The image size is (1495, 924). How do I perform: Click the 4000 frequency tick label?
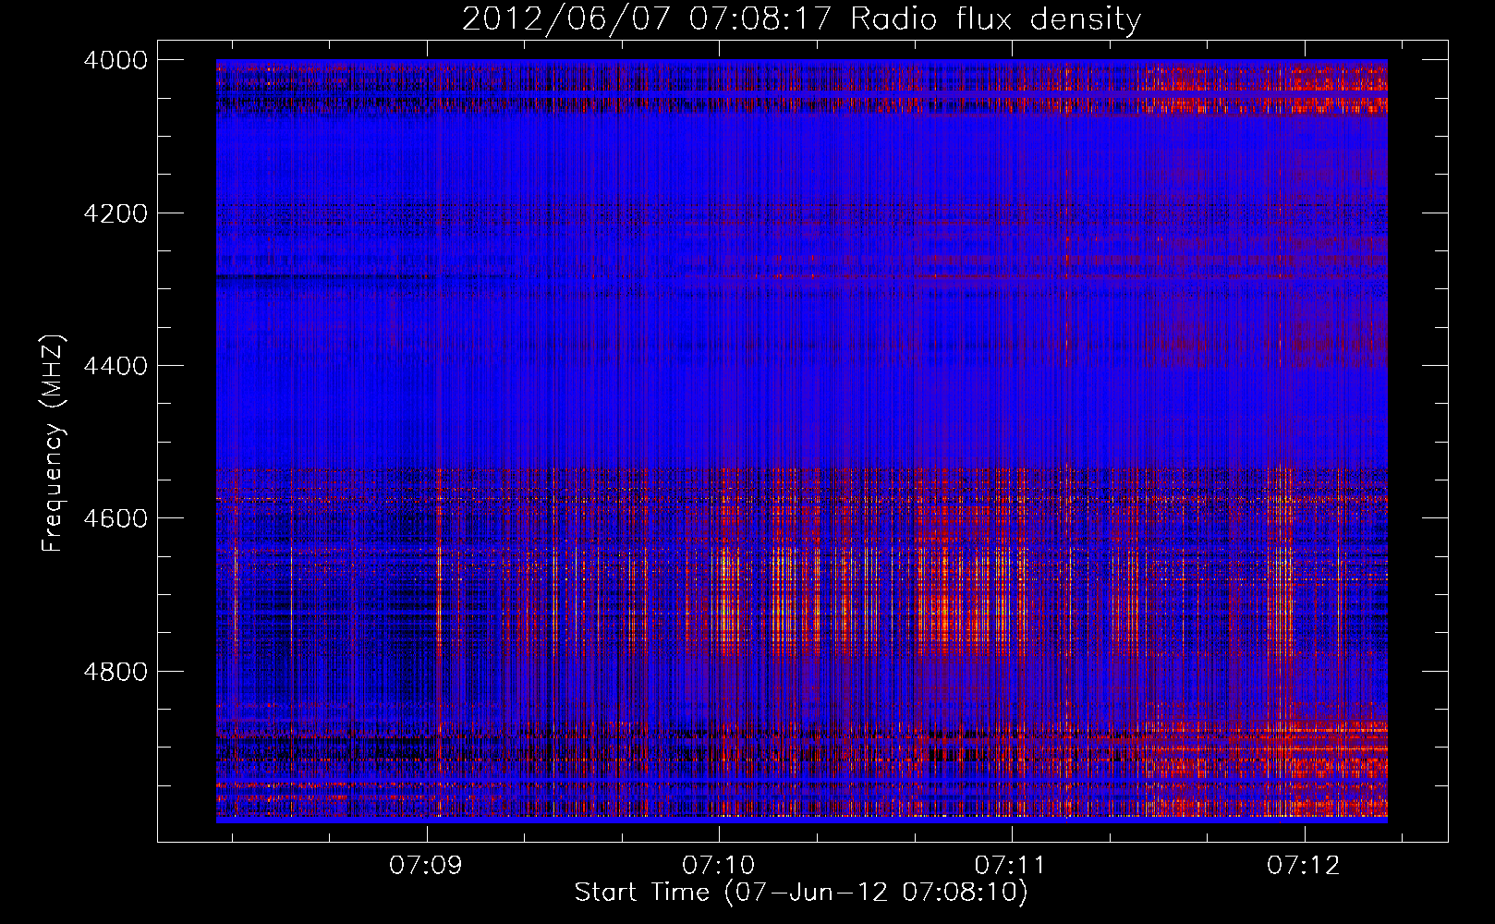[x=115, y=60]
